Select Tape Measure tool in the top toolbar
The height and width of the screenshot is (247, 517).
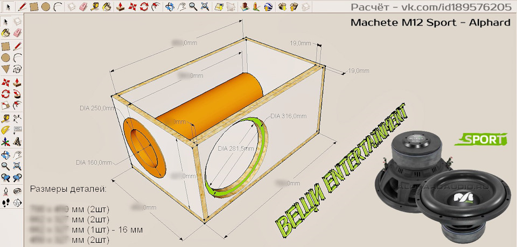point(95,6)
